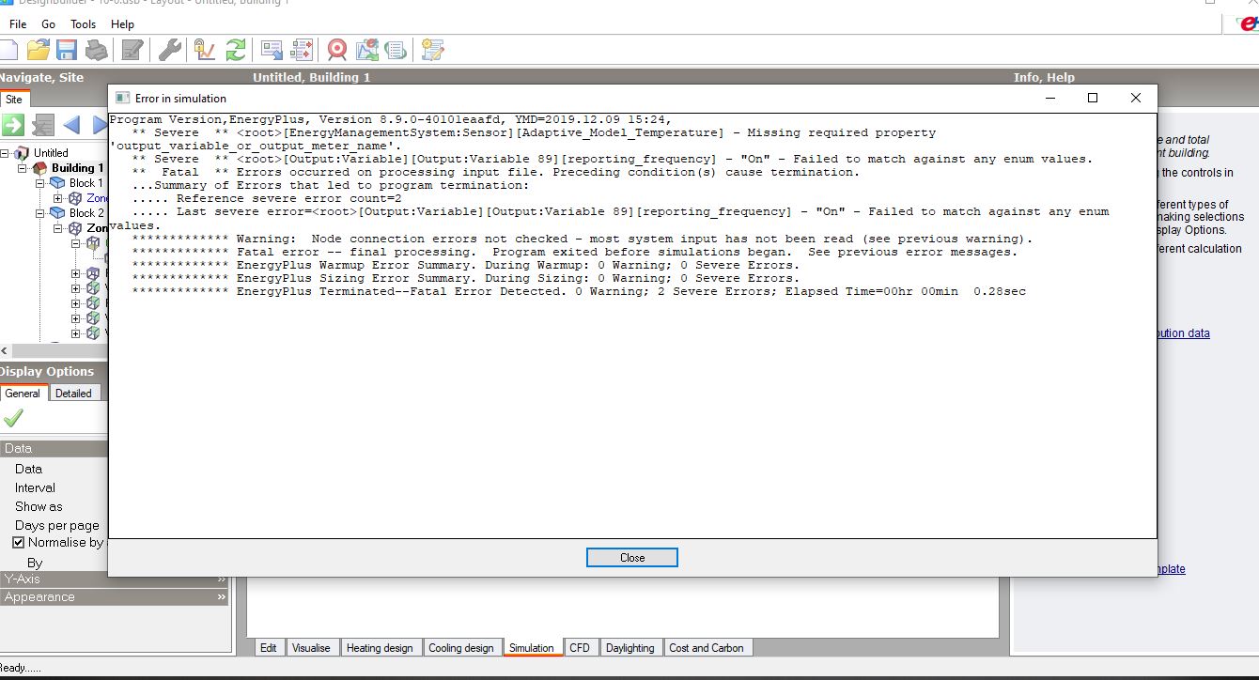
Task: Click navigator horizontal scrollbar left arrow
Action: coord(6,350)
